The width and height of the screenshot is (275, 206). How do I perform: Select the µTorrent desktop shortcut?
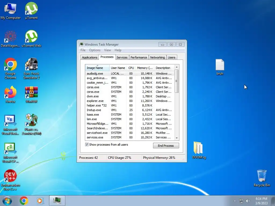[31, 11]
